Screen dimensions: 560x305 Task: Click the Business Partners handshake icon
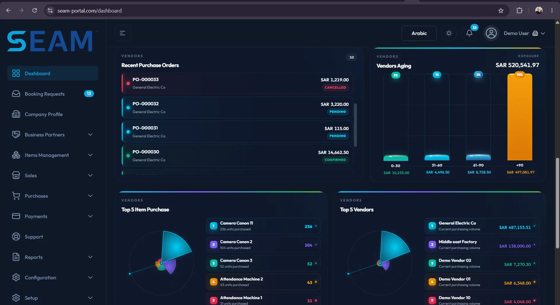coord(16,134)
